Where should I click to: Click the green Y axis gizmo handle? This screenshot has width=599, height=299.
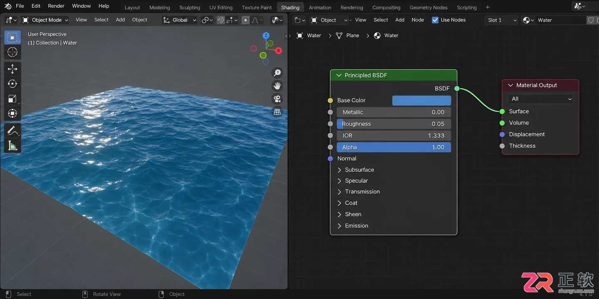tap(263, 55)
